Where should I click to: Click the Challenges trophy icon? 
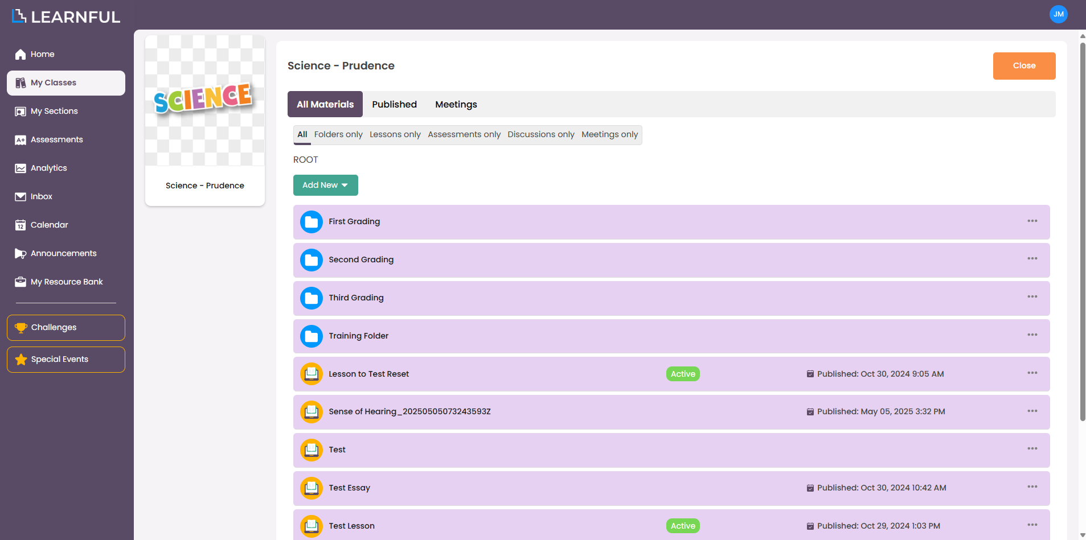click(21, 328)
